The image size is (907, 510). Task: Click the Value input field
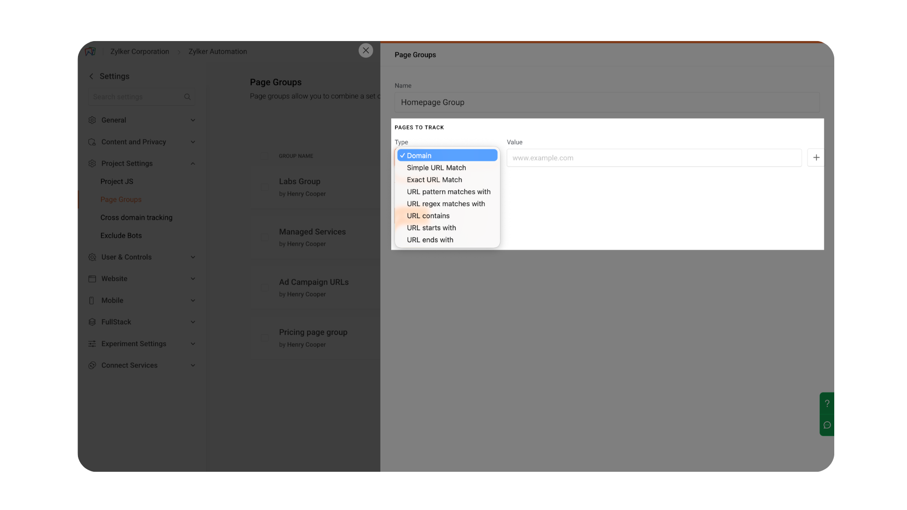[654, 158]
